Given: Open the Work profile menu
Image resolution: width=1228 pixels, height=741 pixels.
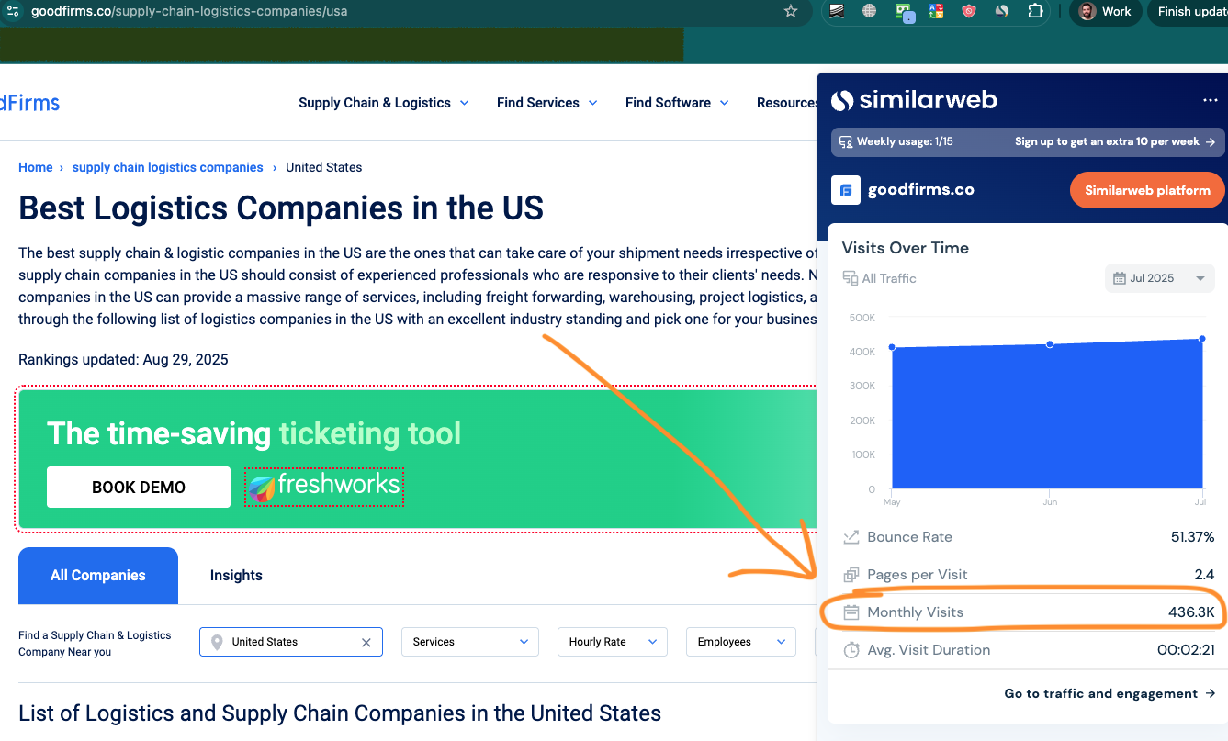Looking at the screenshot, I should tap(1106, 11).
